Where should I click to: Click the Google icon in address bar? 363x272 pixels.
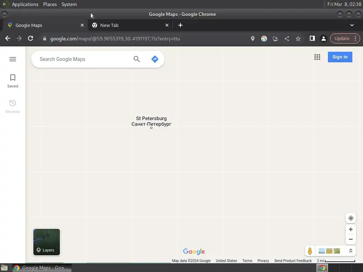(x=264, y=39)
